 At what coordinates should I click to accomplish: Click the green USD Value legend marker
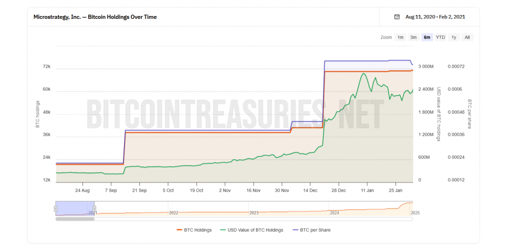(x=223, y=230)
